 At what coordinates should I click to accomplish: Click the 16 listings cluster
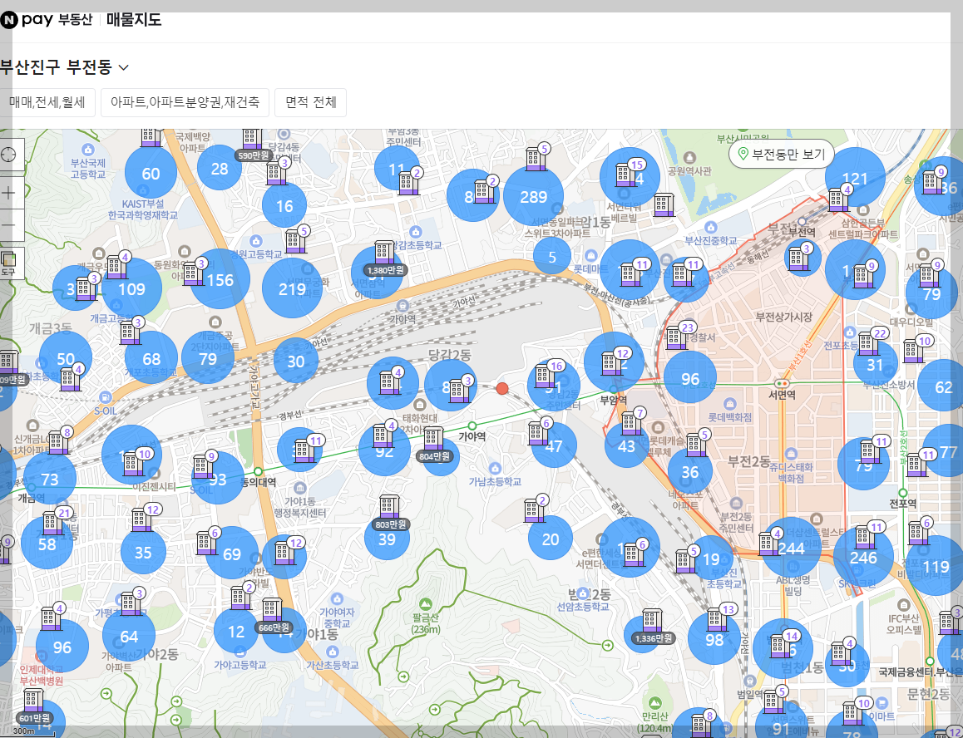284,205
